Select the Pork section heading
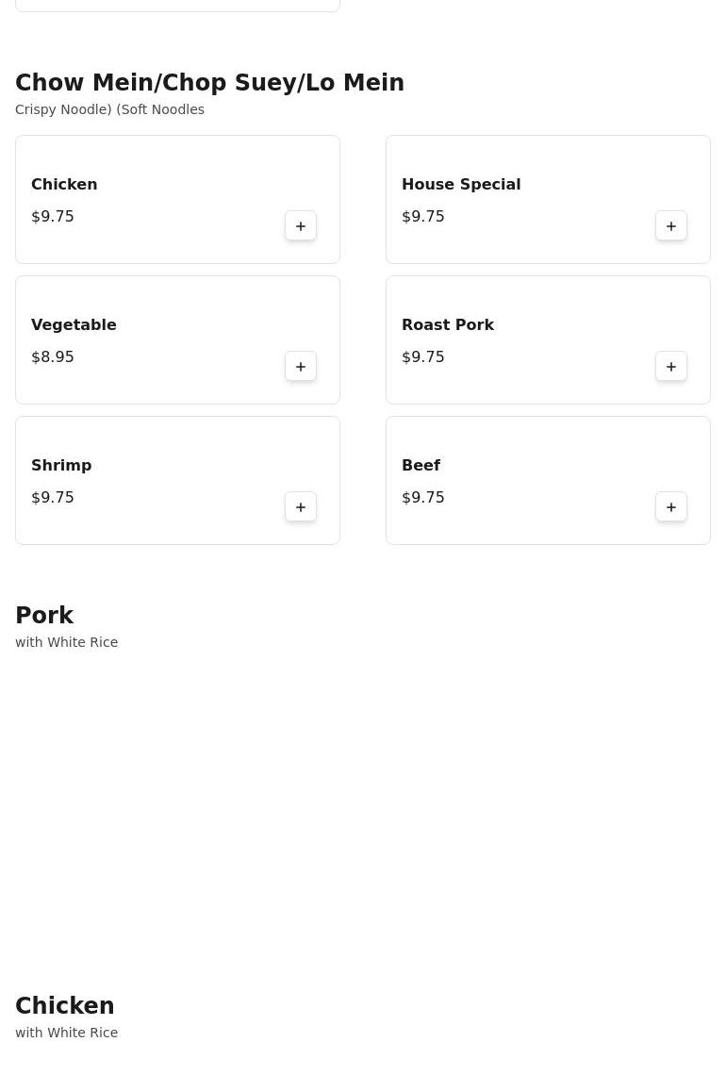The width and height of the screenshot is (726, 1075). [44, 616]
